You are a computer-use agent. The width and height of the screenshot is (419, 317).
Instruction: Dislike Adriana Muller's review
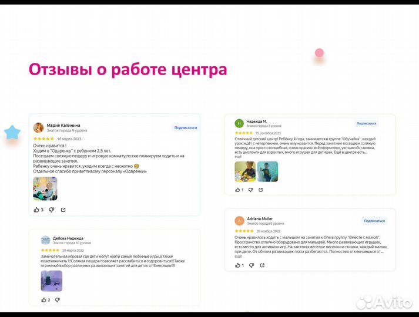(252, 265)
